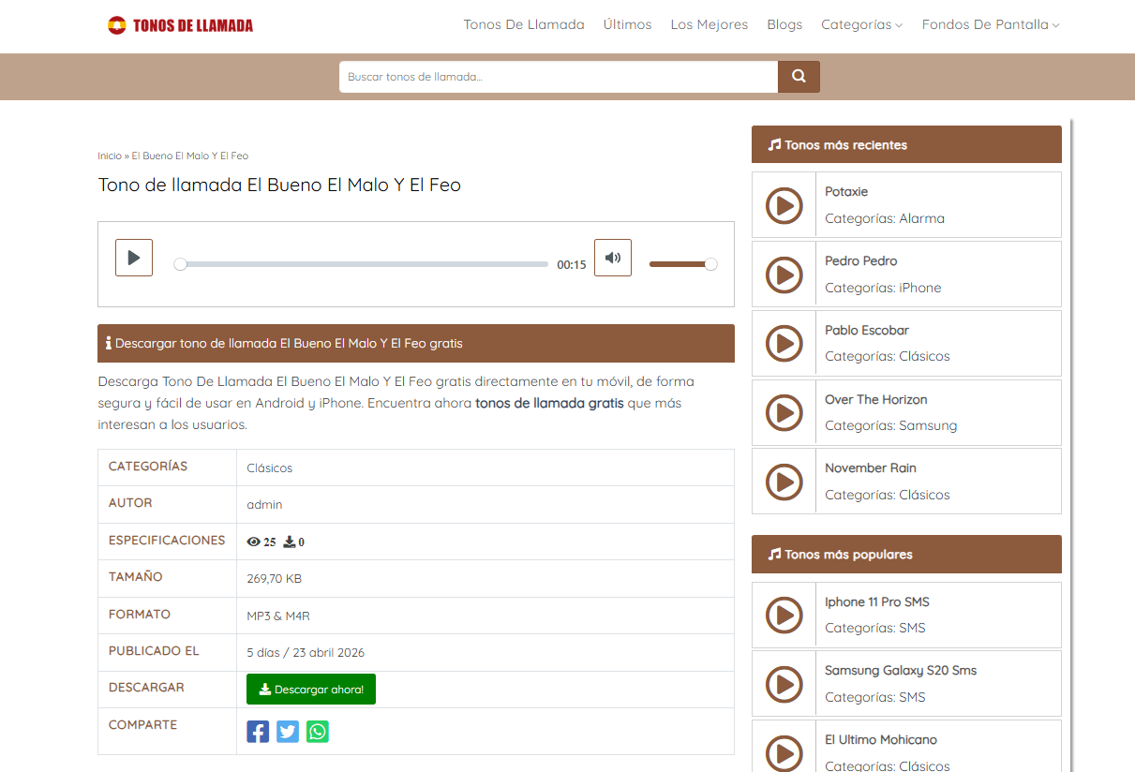Click the Tonos más populares header
1135x772 pixels.
point(906,554)
